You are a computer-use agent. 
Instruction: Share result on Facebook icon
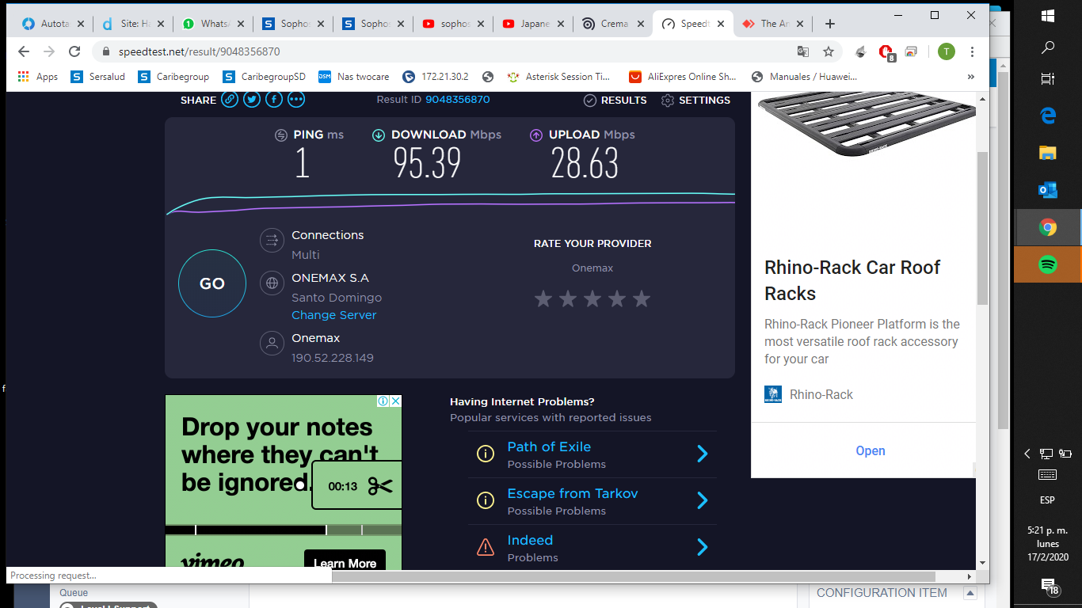coord(274,100)
